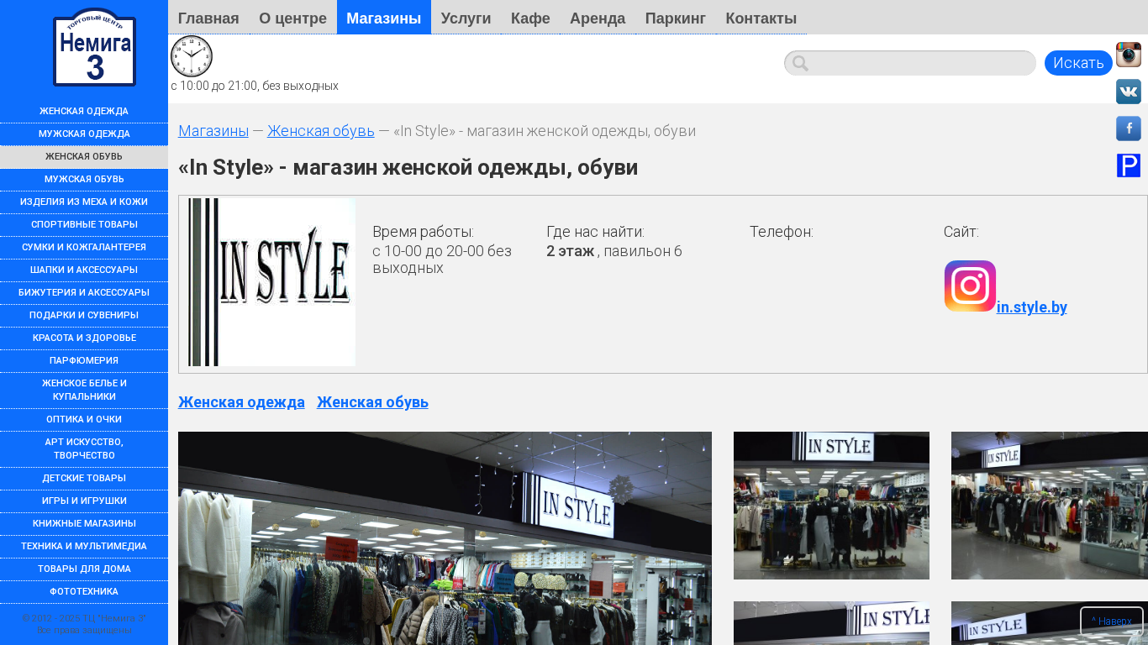Open the О центре menu item
The width and height of the screenshot is (1148, 645).
(293, 18)
